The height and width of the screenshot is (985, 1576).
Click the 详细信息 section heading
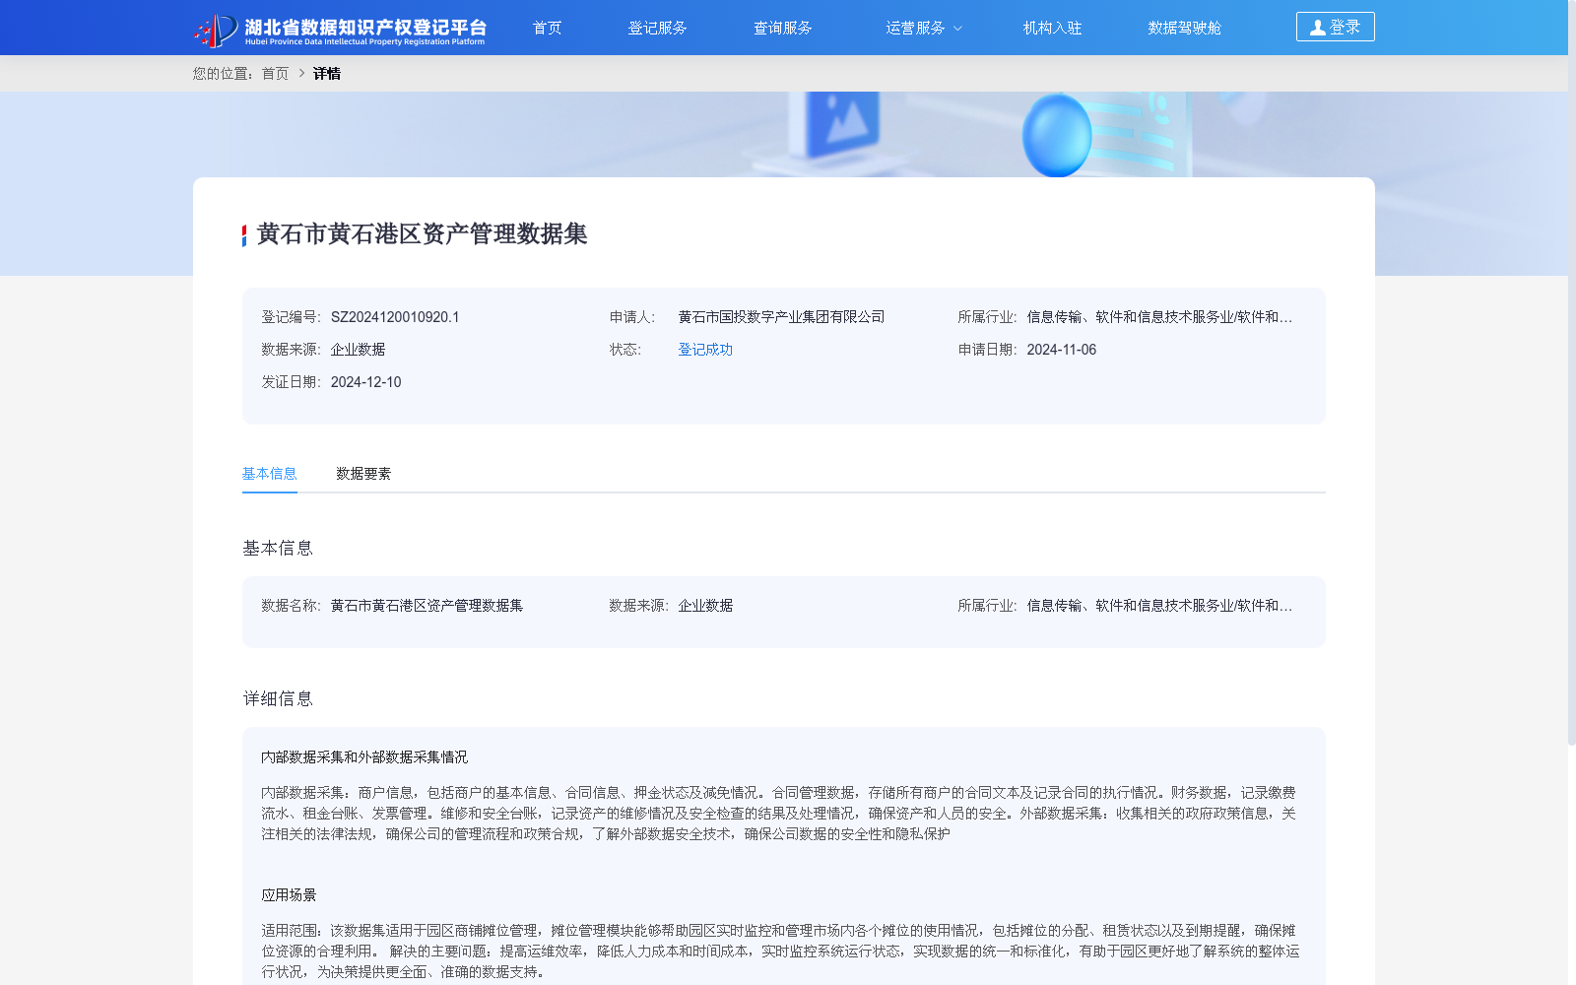(278, 699)
